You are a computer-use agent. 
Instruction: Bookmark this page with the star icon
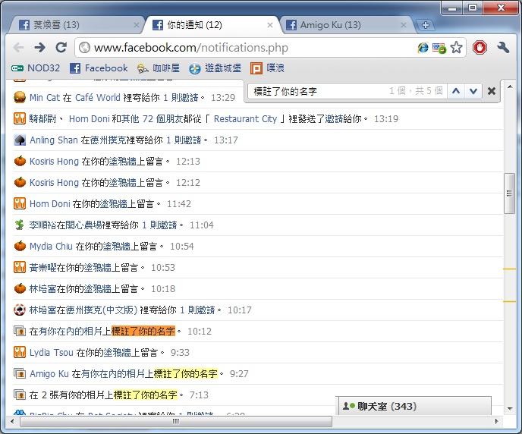[x=456, y=47]
